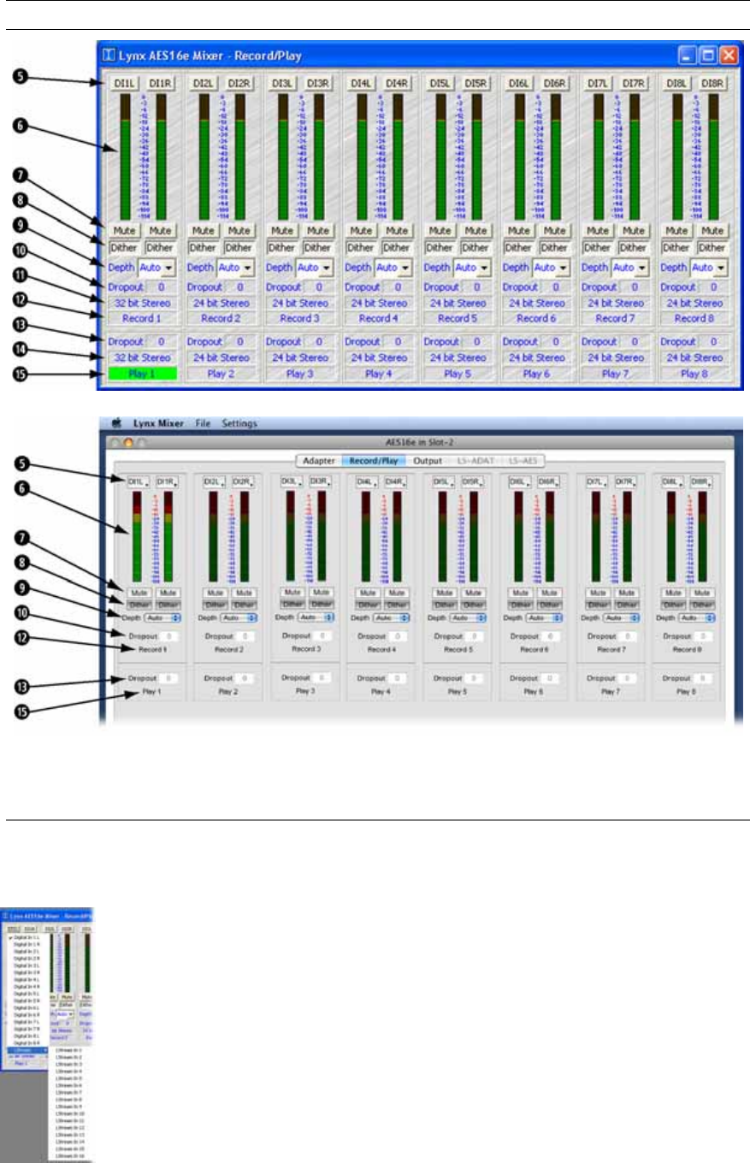This screenshot has height=1163, width=750.
Task: Click the 'AES16e in Slot-2' Mac window title
Action: (x=419, y=443)
